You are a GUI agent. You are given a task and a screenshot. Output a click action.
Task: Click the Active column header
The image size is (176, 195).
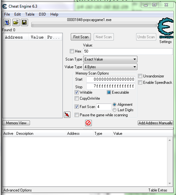(x=8, y=134)
